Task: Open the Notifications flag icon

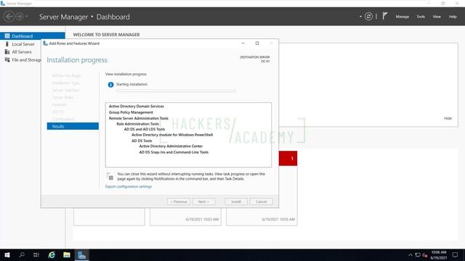Action: (x=384, y=16)
